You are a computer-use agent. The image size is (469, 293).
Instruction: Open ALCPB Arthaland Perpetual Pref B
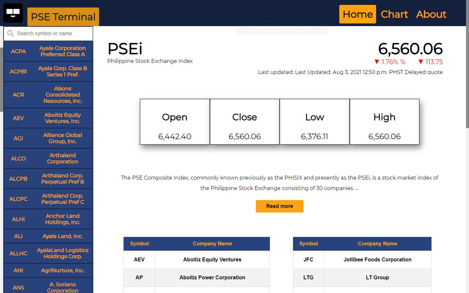(48, 179)
